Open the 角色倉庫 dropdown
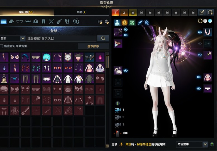Viewport: 217px width, 151px height. click(192, 144)
